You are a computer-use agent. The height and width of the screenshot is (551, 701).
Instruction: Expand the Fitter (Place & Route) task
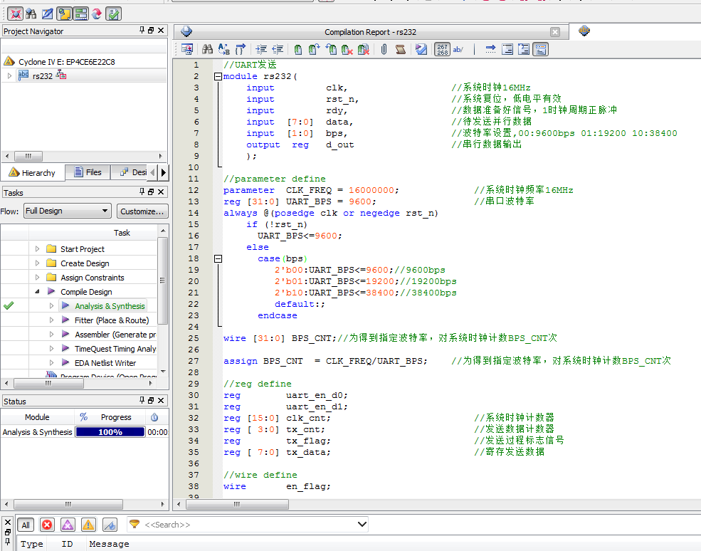tap(52, 320)
